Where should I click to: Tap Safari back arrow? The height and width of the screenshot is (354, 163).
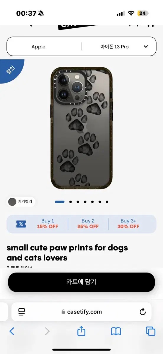click(x=12, y=331)
